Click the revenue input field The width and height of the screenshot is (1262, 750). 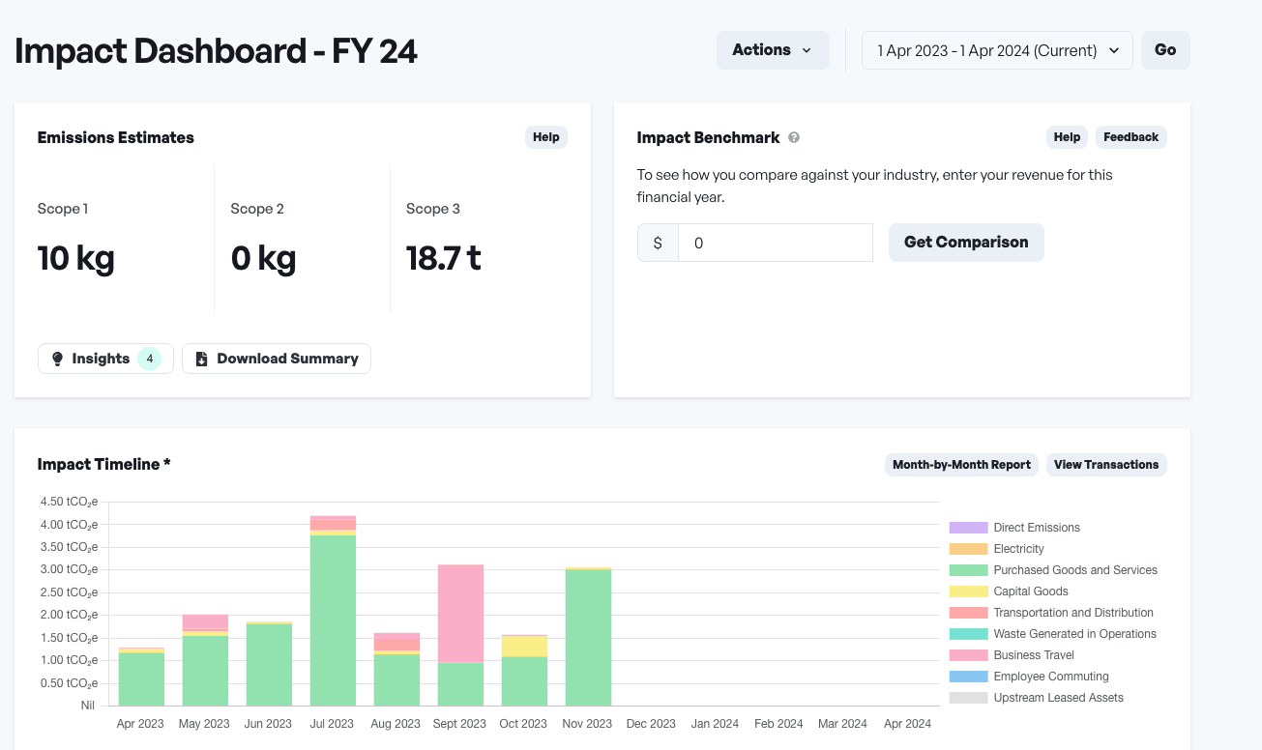(x=775, y=243)
